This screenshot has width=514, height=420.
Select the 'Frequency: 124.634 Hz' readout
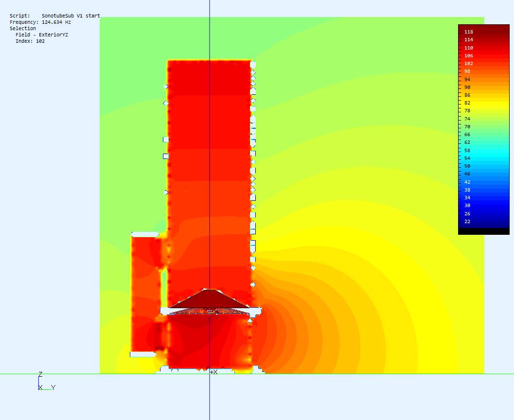click(x=40, y=22)
